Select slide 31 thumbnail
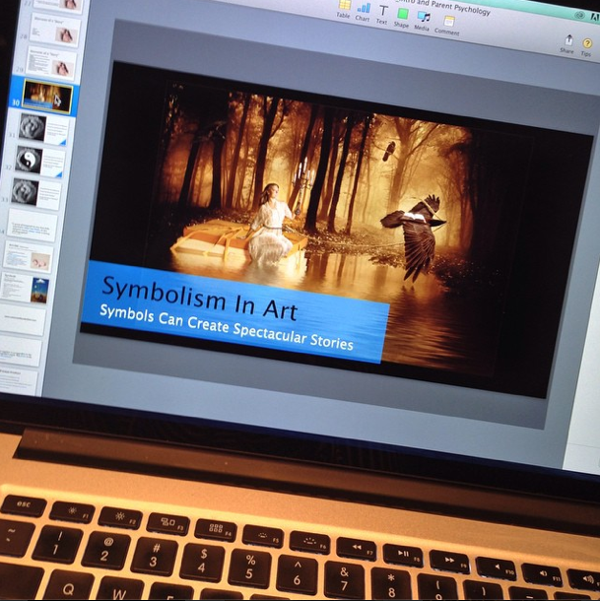 click(x=43, y=130)
